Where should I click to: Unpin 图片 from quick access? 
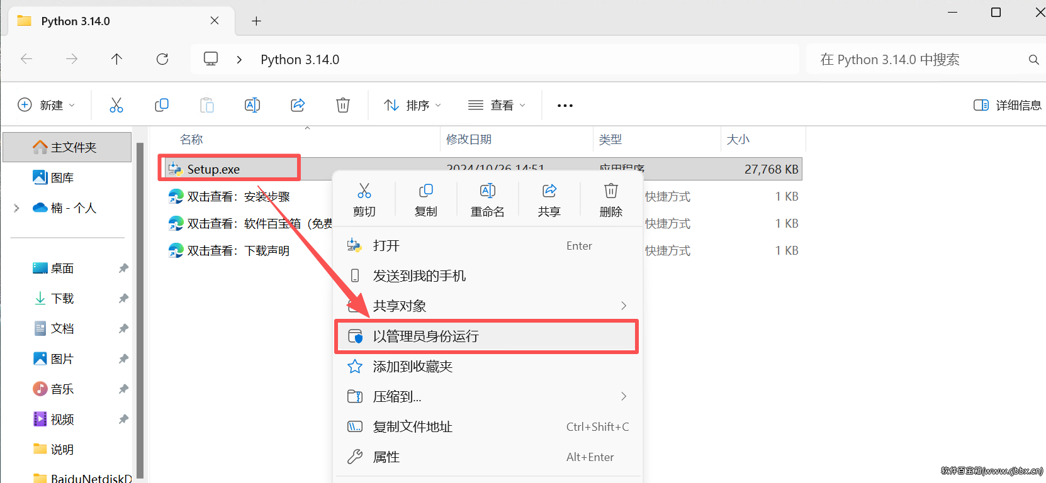[x=123, y=359]
